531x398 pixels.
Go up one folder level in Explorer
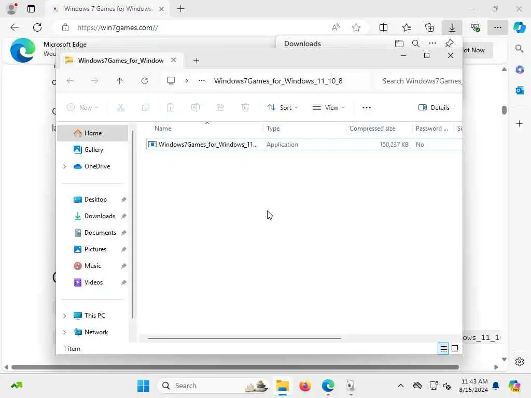point(120,81)
